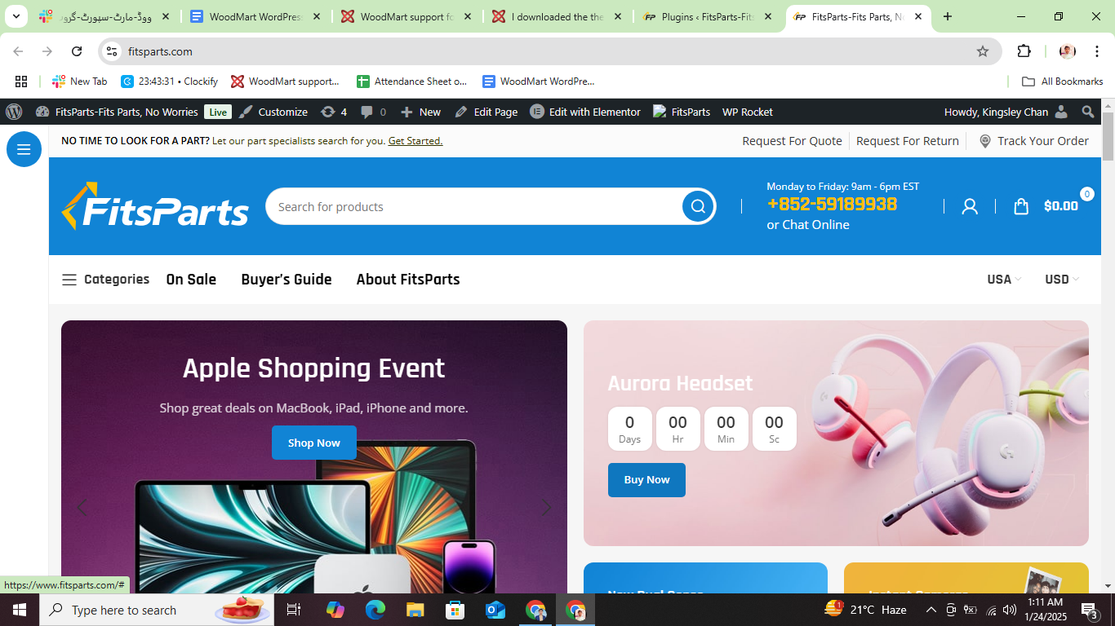The height and width of the screenshot is (626, 1115).
Task: Click the Shop Now button
Action: 314,443
